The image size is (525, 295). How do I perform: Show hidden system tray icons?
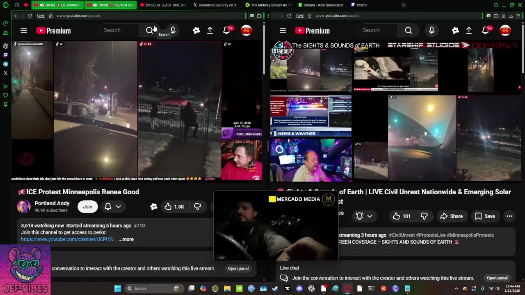[x=457, y=288]
